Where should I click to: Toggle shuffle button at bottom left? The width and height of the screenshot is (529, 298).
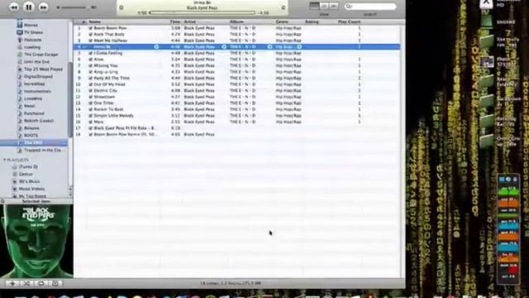(26, 283)
